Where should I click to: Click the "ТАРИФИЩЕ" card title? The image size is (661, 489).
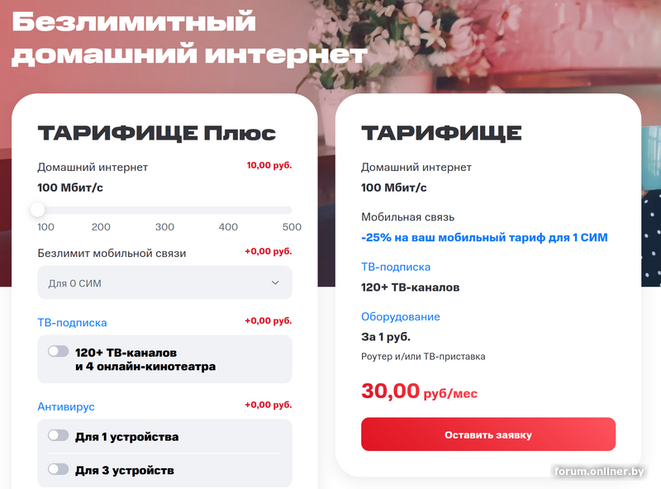[441, 134]
